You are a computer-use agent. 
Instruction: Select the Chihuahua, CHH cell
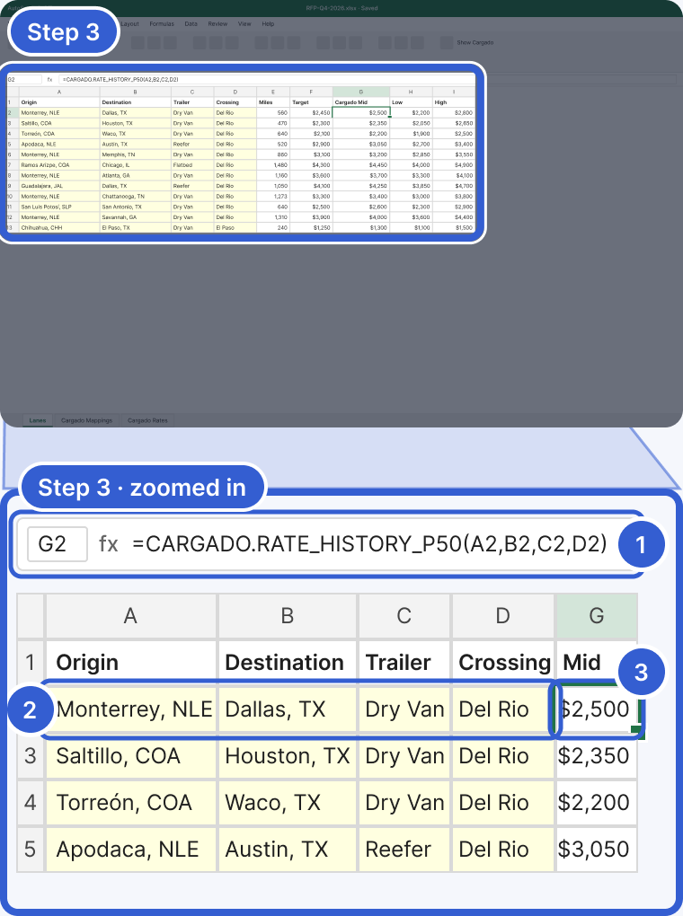pos(59,228)
